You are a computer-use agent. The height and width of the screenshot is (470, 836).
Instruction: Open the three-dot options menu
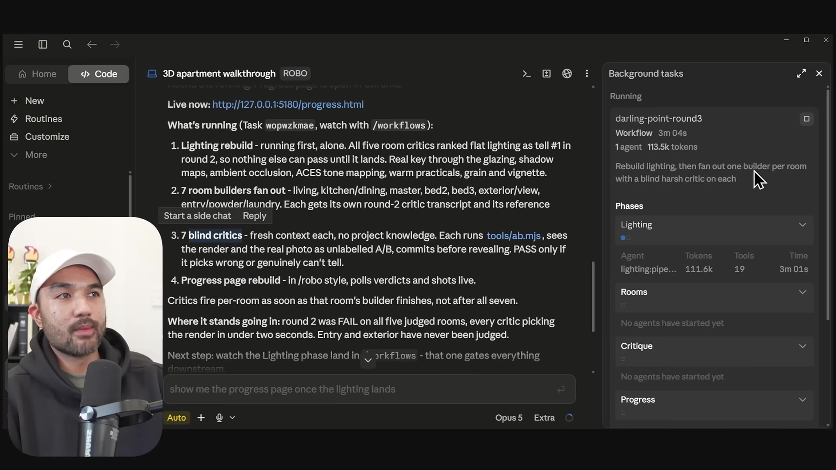click(x=587, y=74)
